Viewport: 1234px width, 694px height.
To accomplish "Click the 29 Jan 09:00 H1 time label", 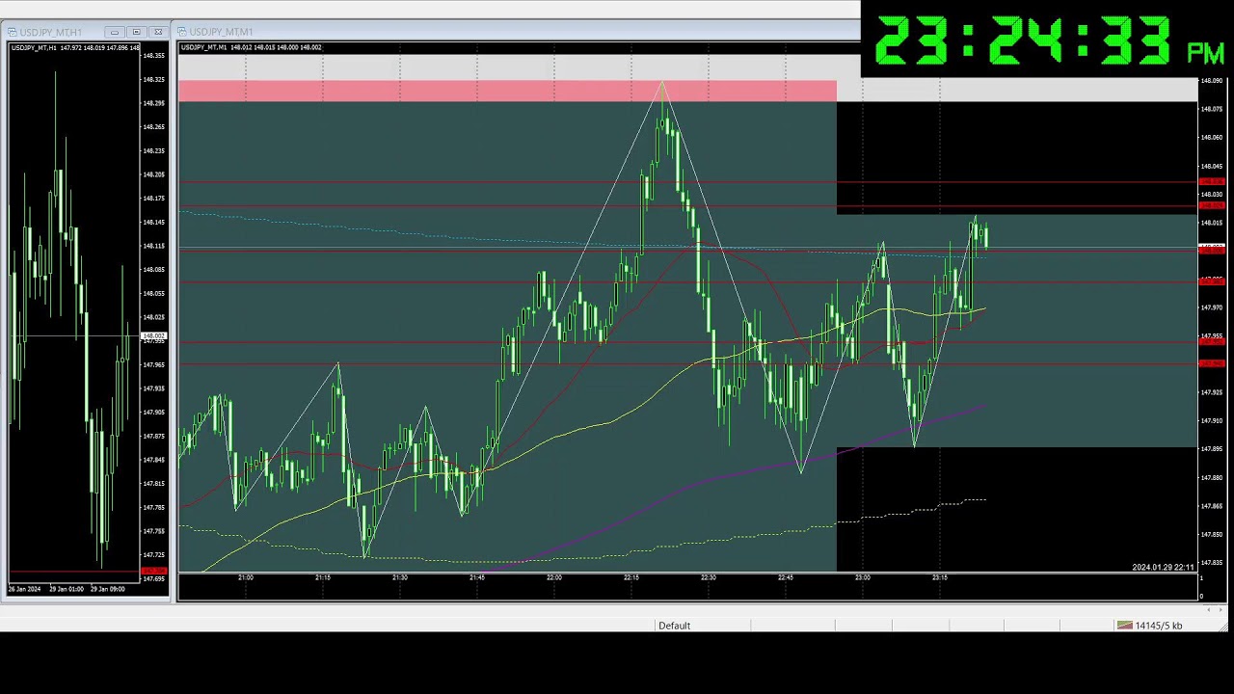I will 105,588.
